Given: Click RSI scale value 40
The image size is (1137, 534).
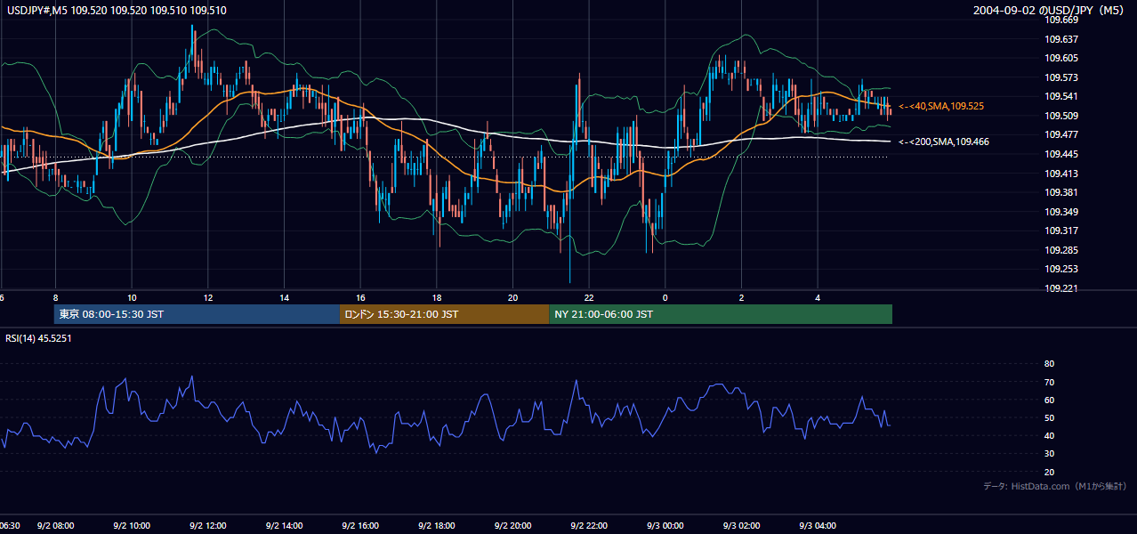Looking at the screenshot, I should tap(1049, 435).
